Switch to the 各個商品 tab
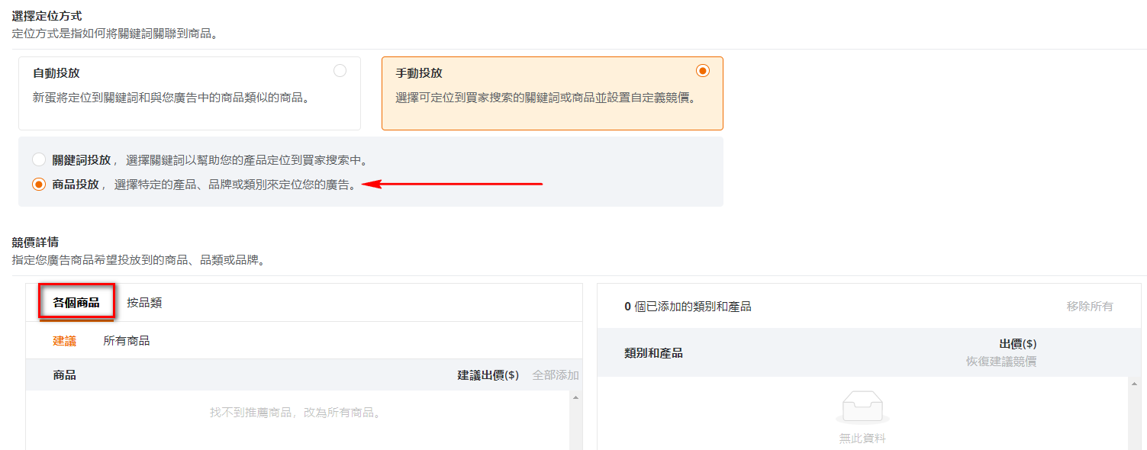 click(76, 302)
